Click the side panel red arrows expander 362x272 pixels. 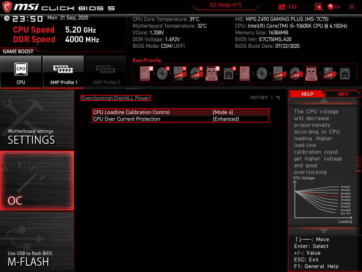(x=358, y=171)
